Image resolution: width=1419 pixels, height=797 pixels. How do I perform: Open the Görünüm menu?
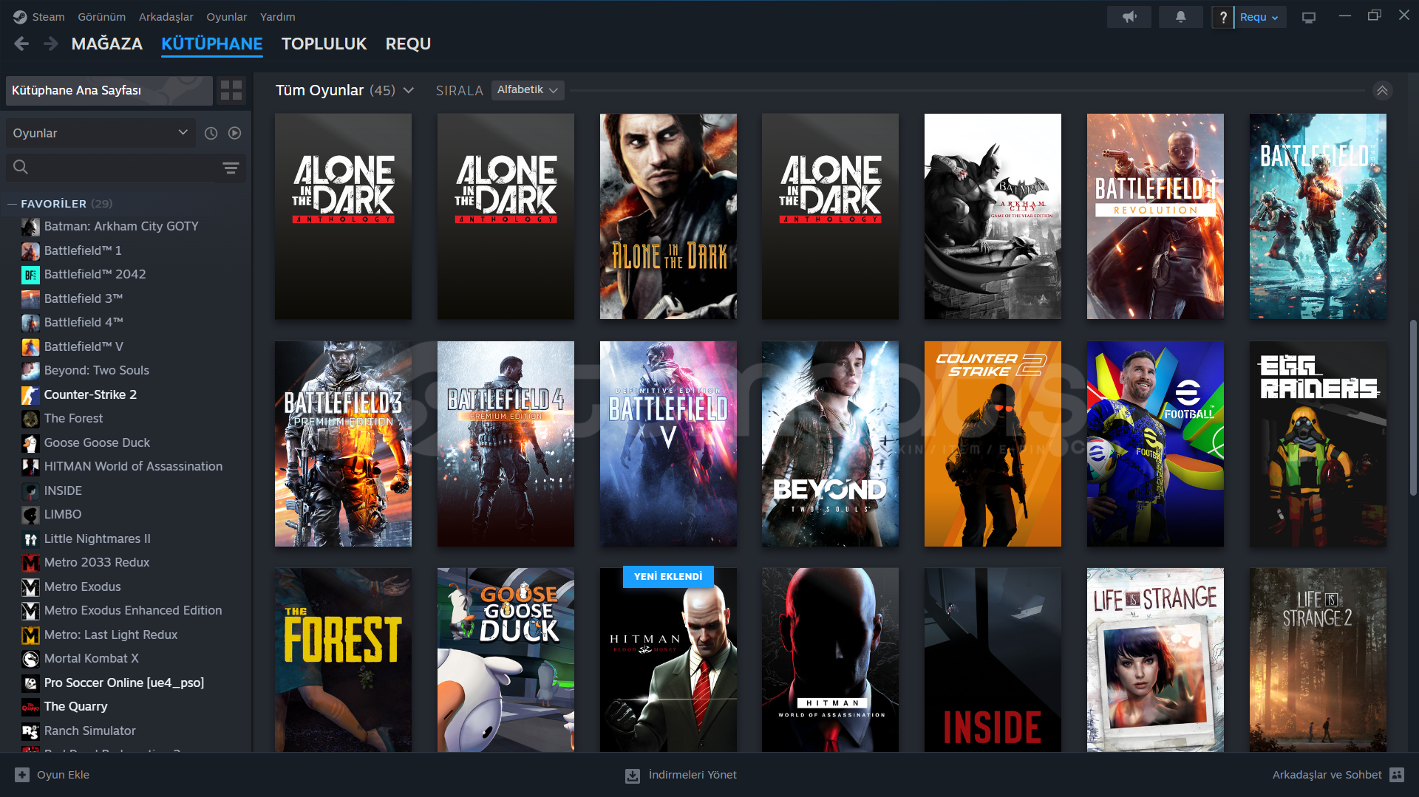[x=101, y=17]
